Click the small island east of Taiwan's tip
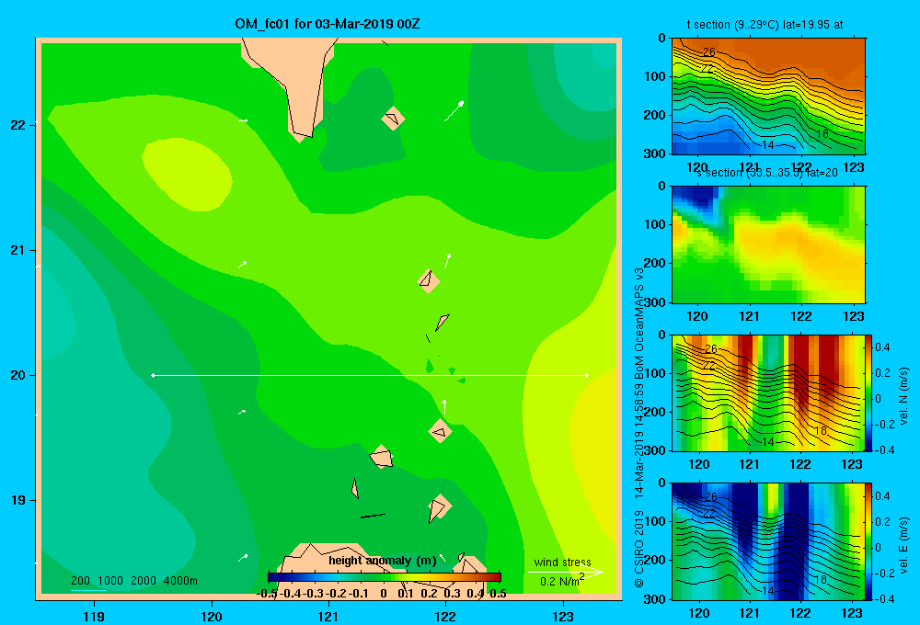The height and width of the screenshot is (625, 920). point(393,119)
